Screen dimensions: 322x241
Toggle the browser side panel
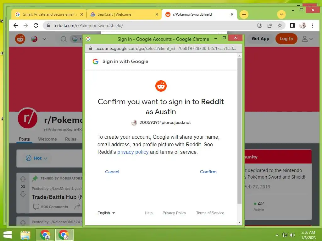point(292,25)
